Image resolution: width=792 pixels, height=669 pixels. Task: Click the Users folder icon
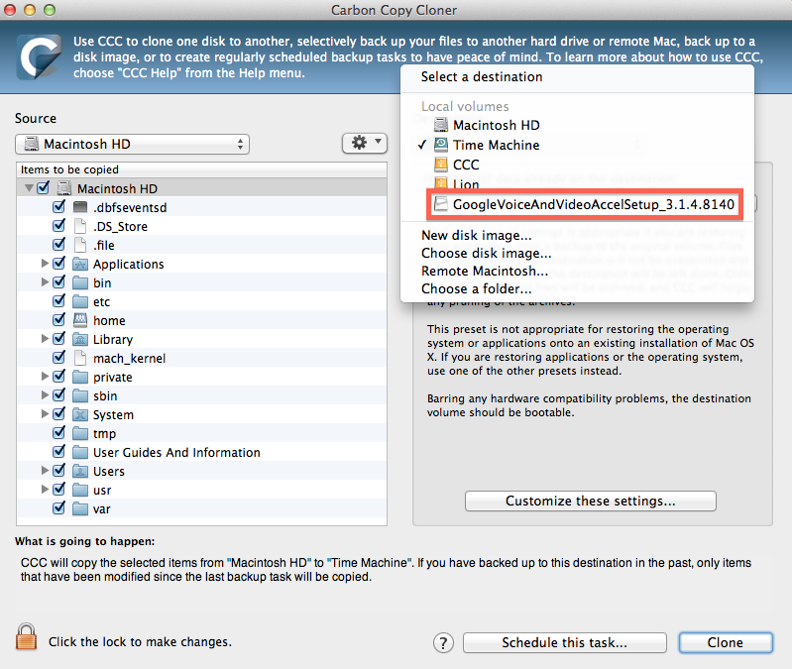[x=80, y=471]
